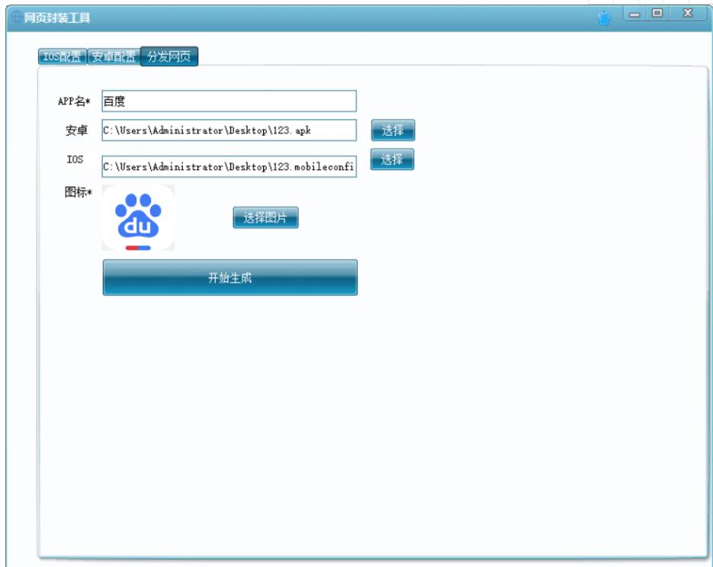Click the 网页封装工具 window title text
The width and height of the screenshot is (713, 567).
click(x=57, y=18)
